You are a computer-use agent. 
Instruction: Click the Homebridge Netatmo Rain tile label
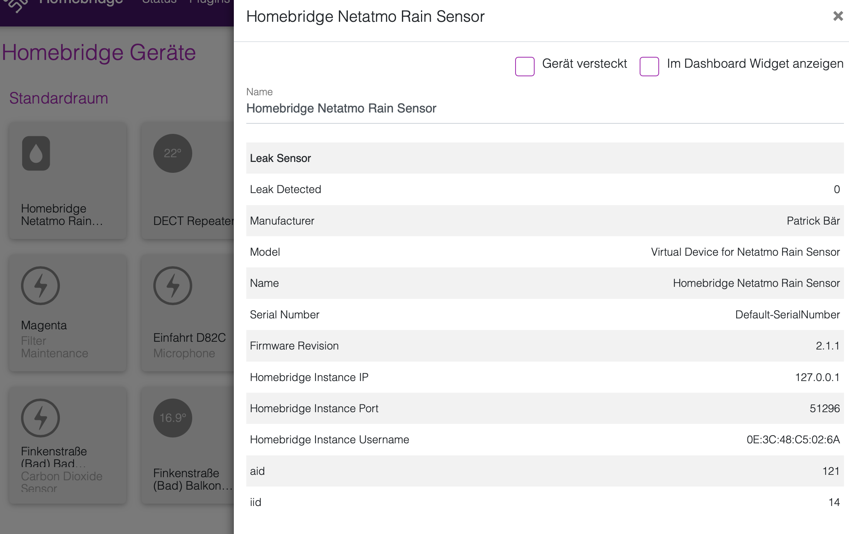(62, 214)
